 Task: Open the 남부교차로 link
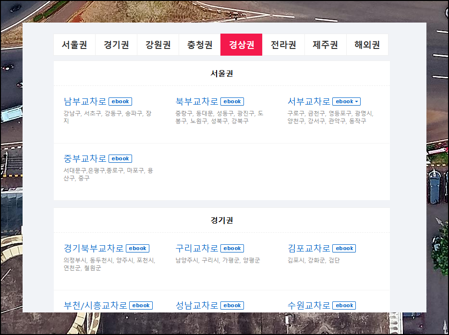tap(85, 101)
